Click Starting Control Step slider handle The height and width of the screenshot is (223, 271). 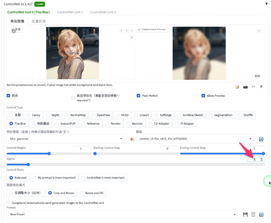(95, 153)
